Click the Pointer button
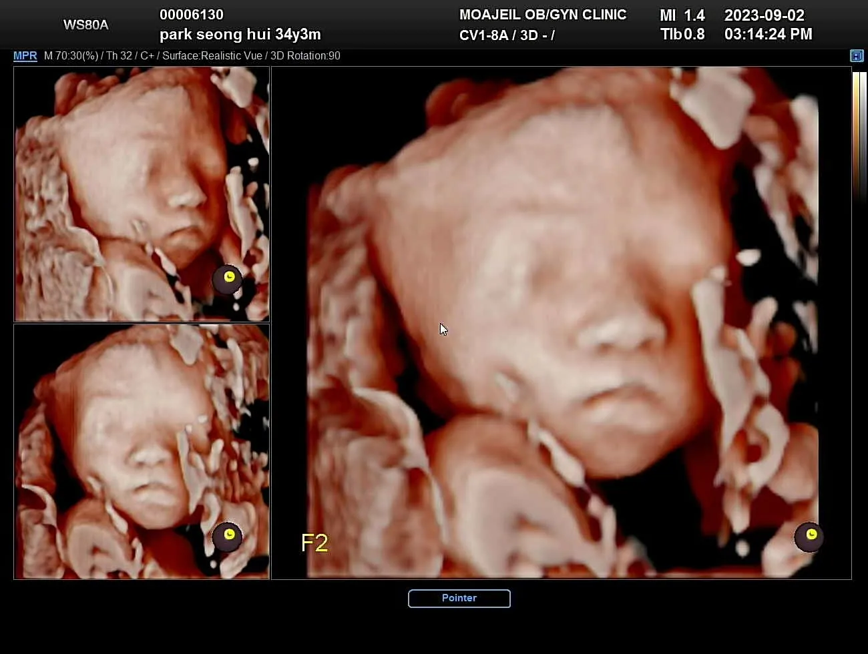The width and height of the screenshot is (868, 654). 459,599
